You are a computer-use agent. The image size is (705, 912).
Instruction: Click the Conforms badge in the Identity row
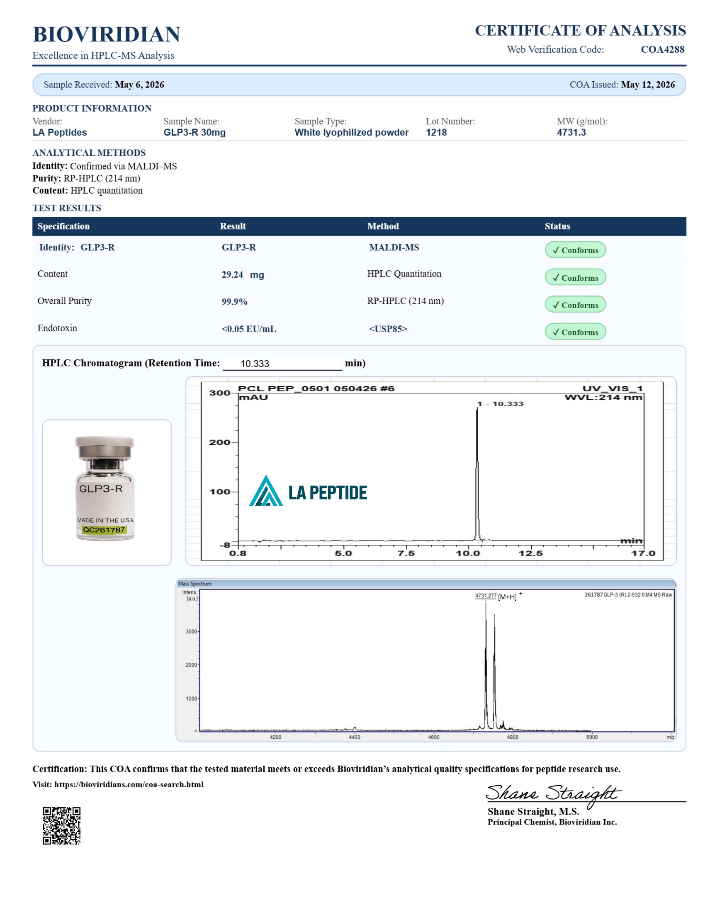click(575, 250)
